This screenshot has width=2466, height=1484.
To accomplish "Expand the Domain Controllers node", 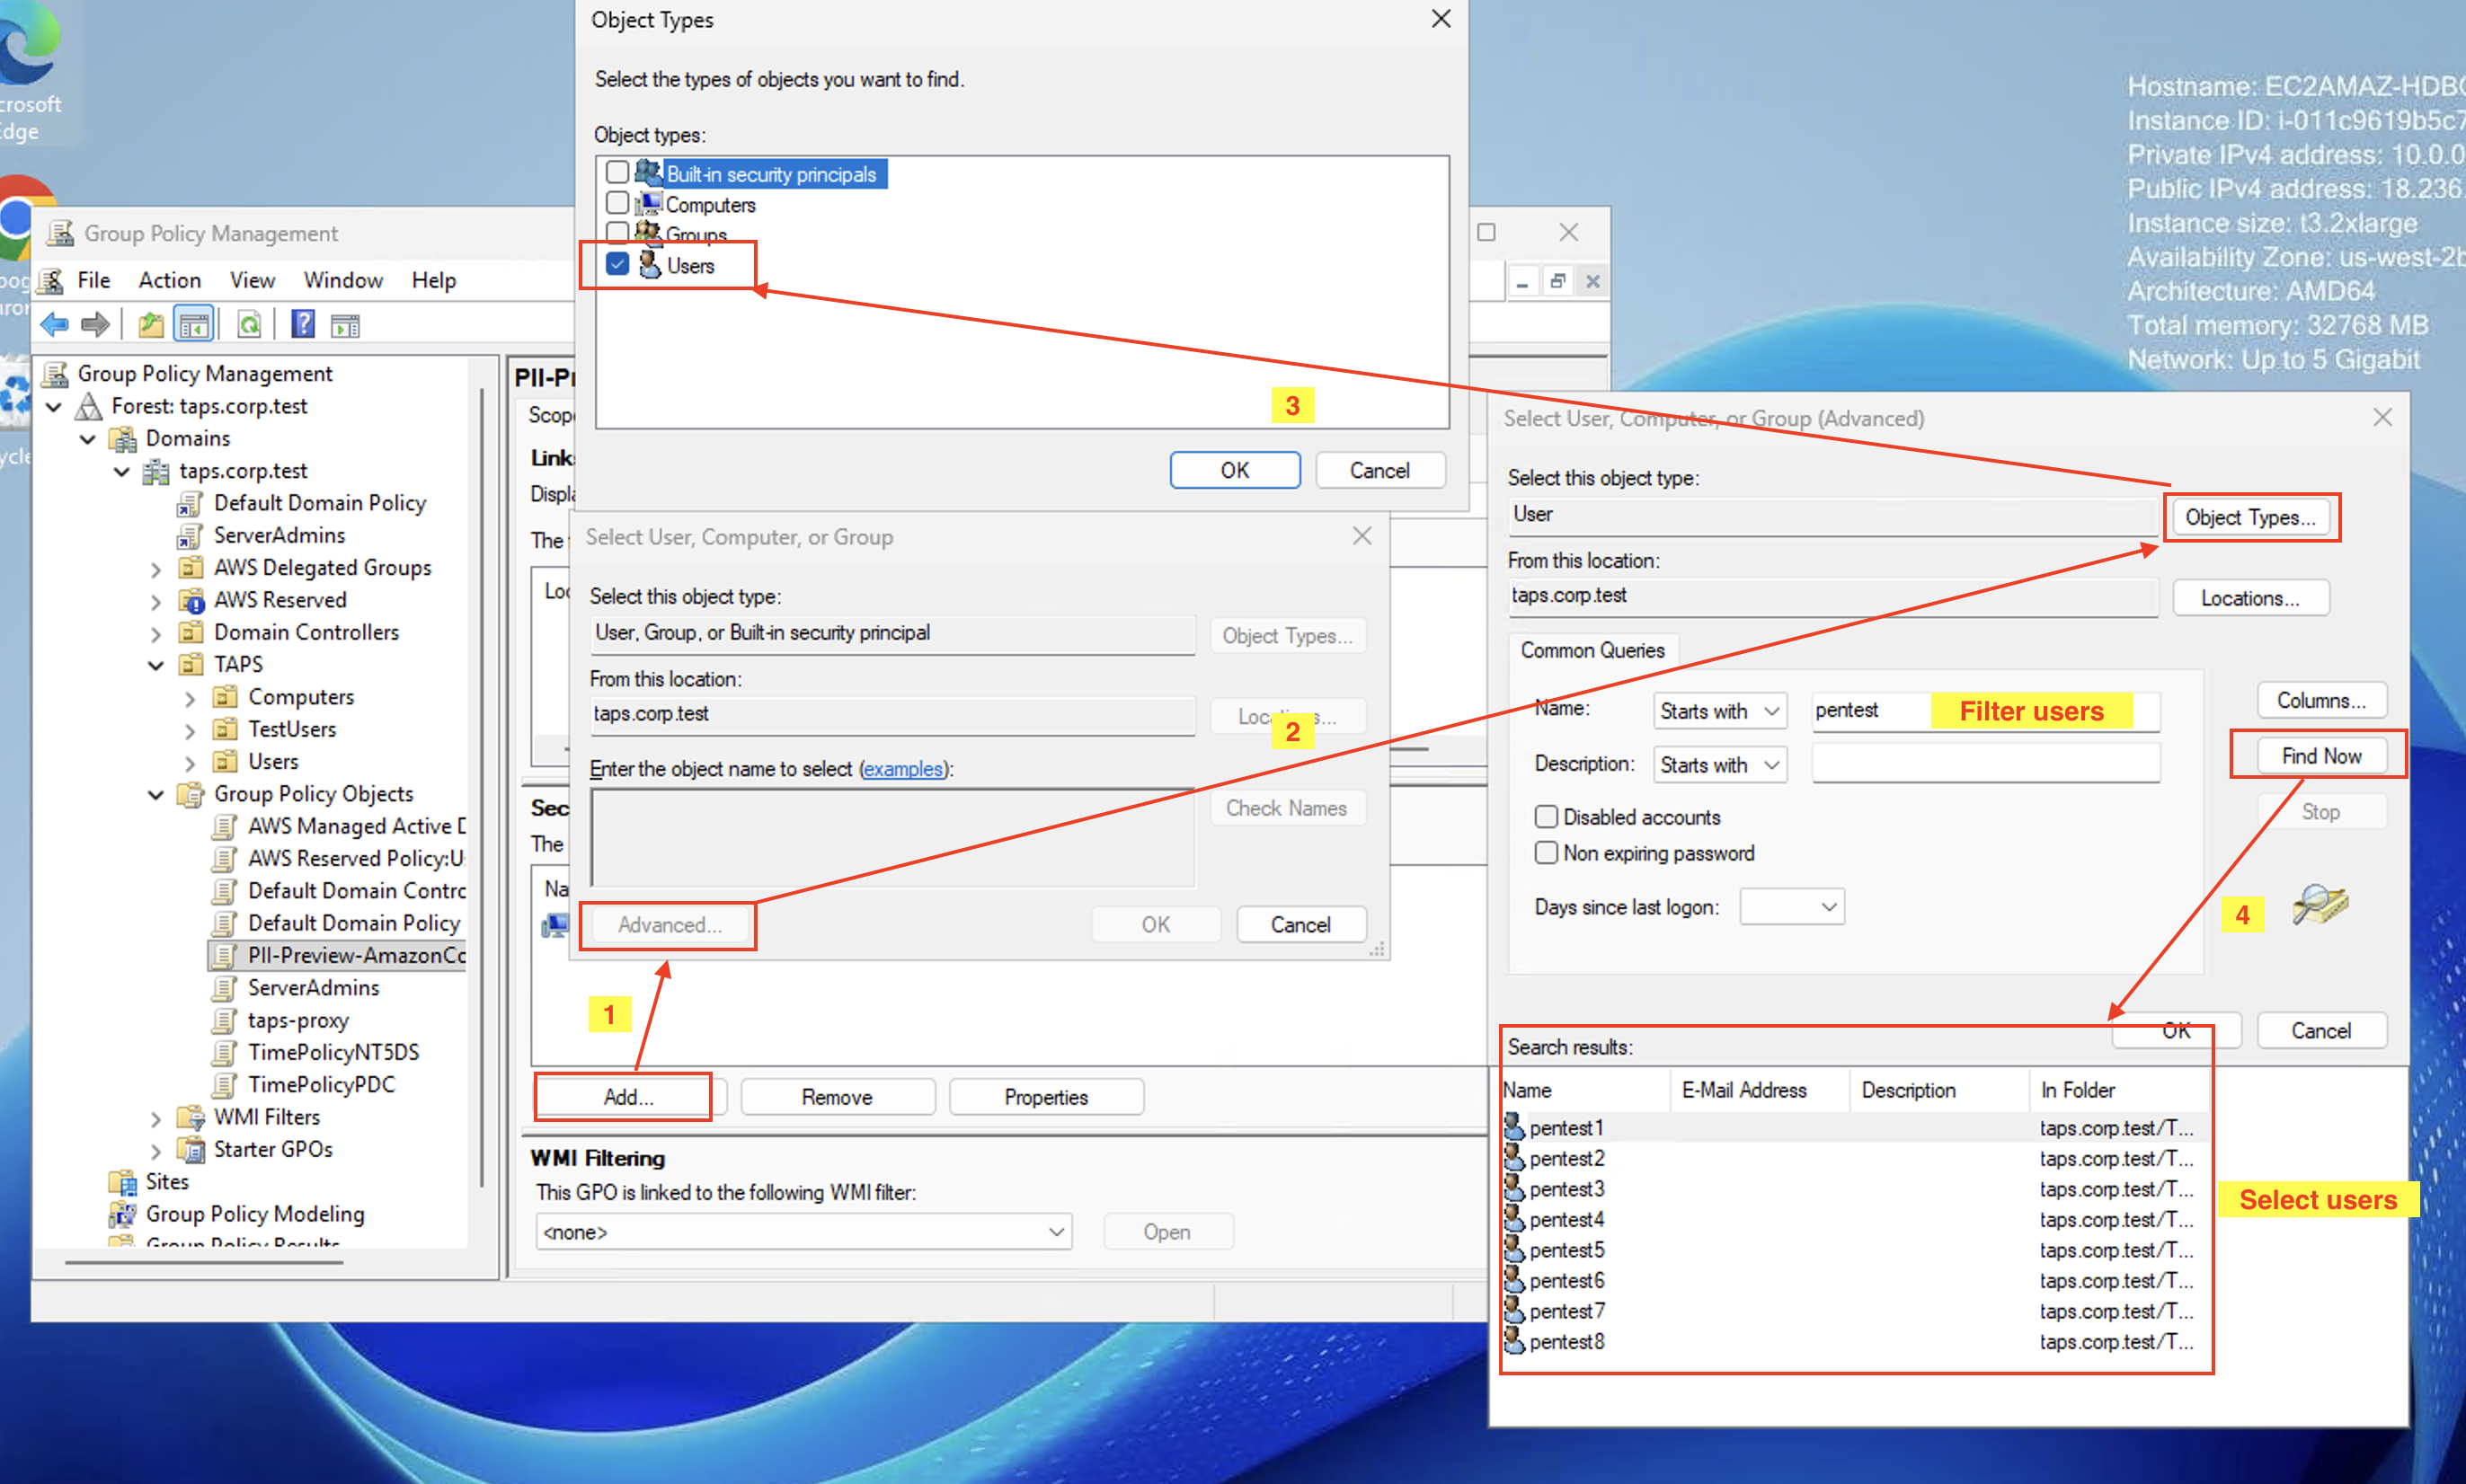I will tap(156, 634).
